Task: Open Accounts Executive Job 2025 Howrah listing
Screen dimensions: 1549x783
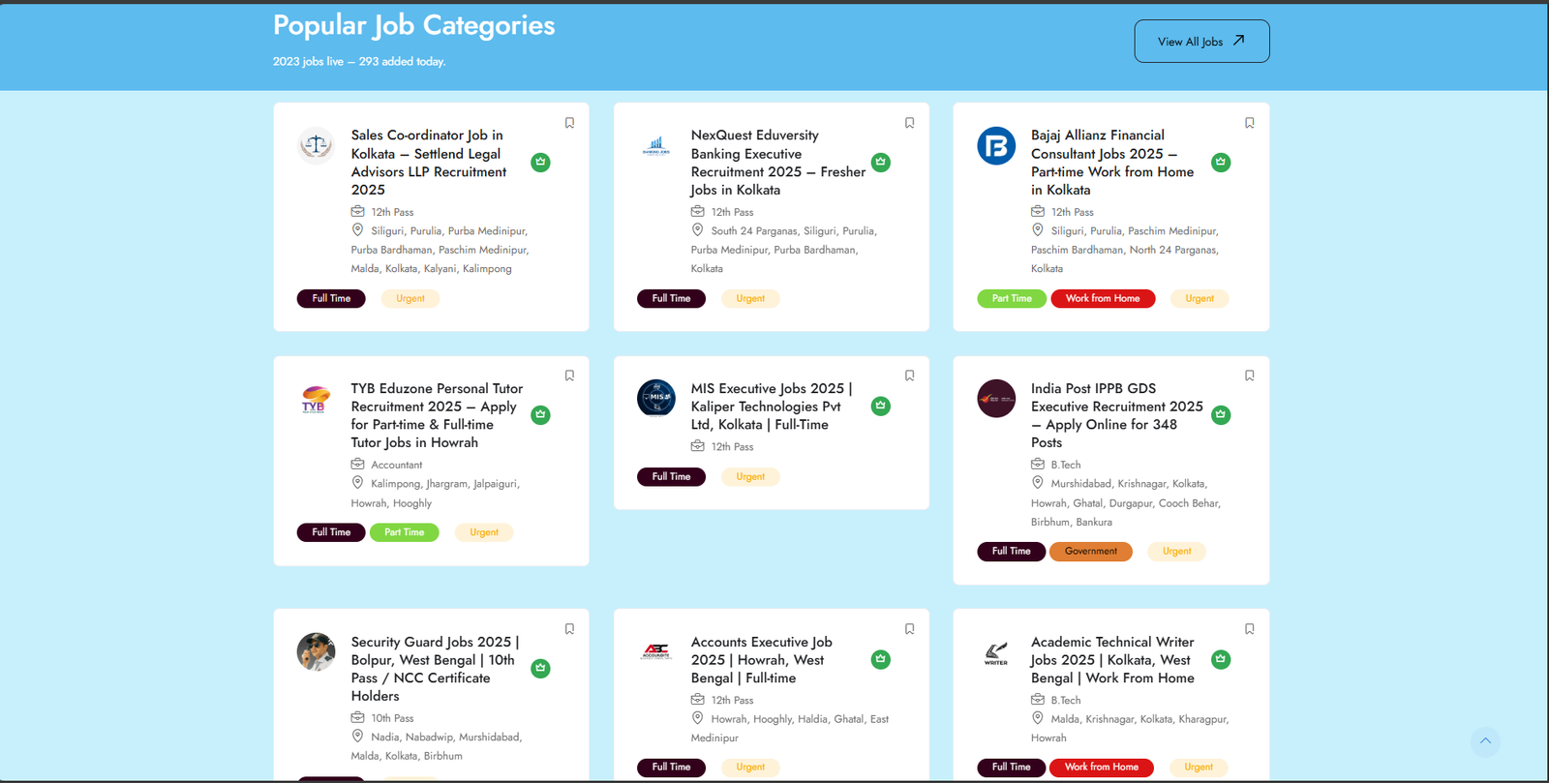Action: click(x=761, y=660)
